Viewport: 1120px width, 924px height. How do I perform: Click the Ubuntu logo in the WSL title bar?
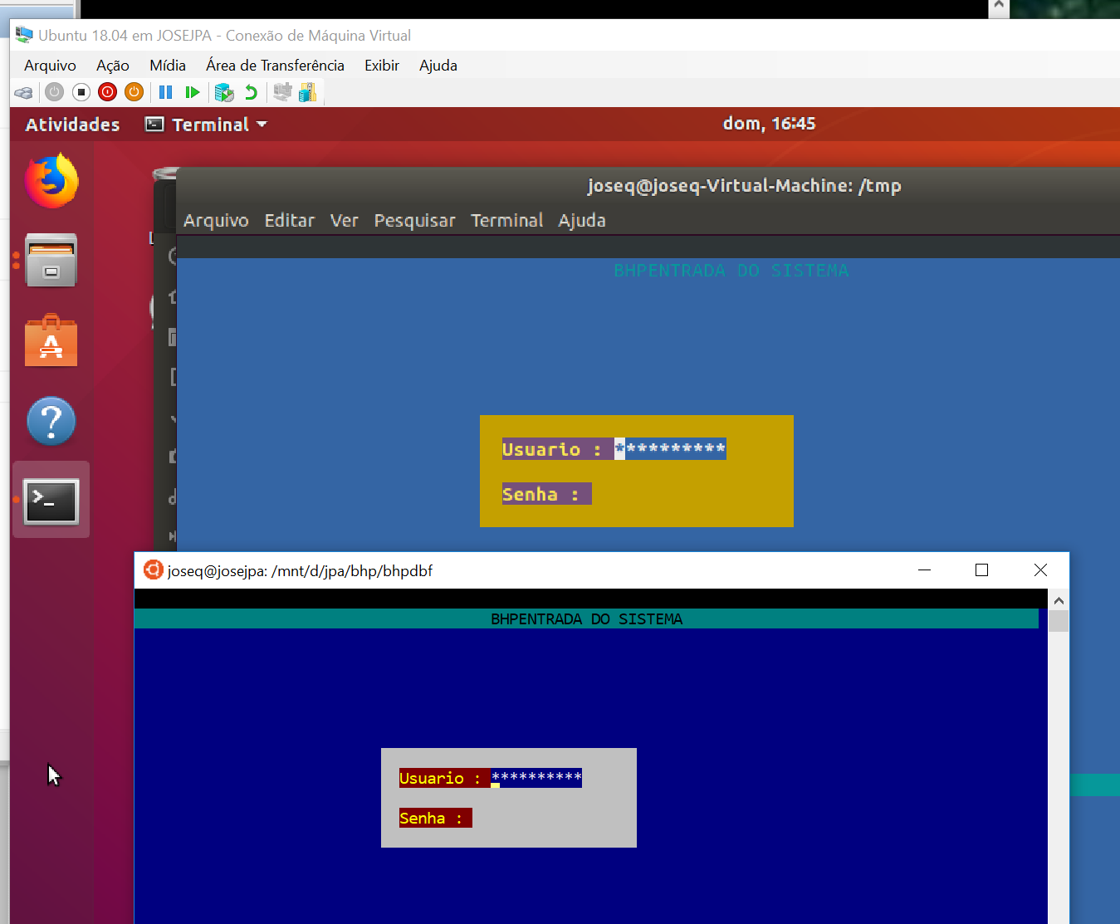(153, 570)
